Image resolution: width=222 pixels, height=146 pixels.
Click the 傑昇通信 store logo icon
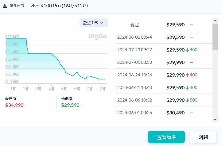pos(5,6)
